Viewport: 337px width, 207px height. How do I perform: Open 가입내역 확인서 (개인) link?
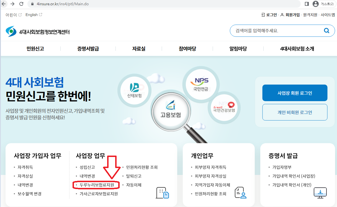tap(292, 185)
